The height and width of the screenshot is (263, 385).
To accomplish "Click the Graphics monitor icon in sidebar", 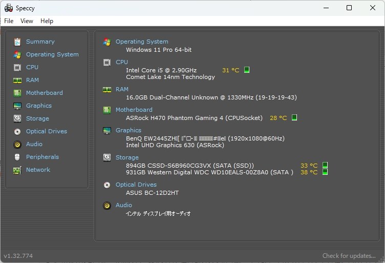I will 17,106.
